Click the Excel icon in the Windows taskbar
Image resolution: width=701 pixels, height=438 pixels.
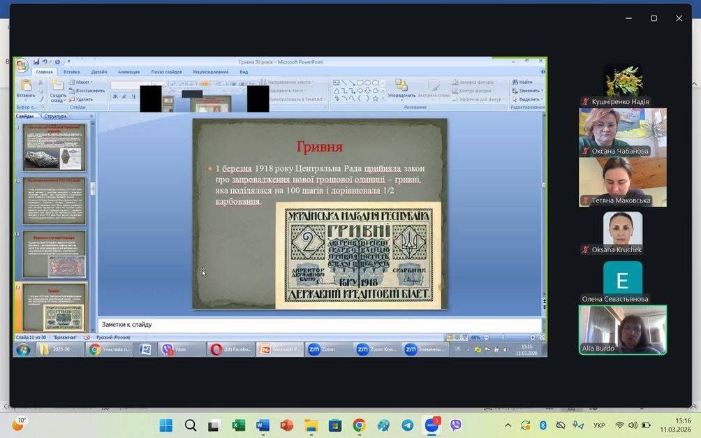coord(239,425)
